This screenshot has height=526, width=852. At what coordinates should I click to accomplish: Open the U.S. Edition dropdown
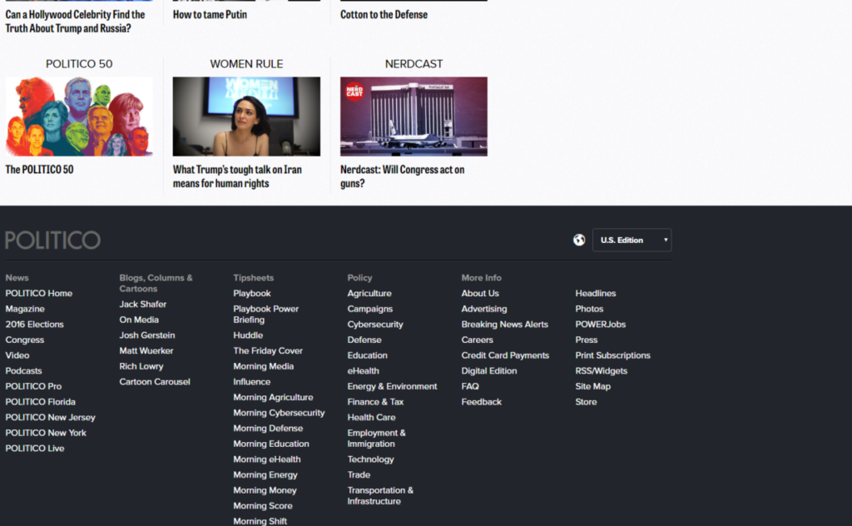[632, 240]
